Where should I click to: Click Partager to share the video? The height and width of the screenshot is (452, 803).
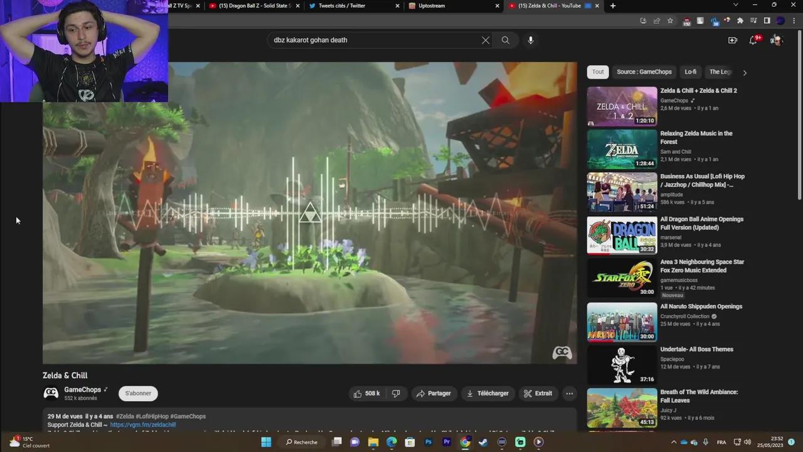(x=433, y=394)
